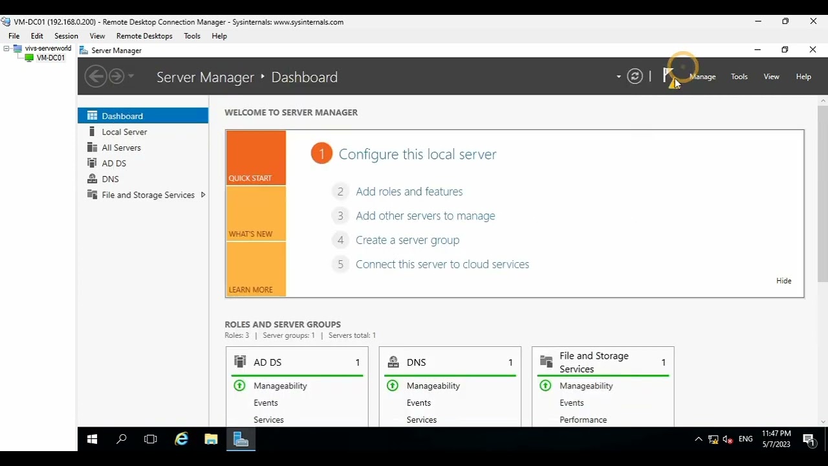828x466 pixels.
Task: Click Manageability status icon in DNS tile
Action: 393,386
